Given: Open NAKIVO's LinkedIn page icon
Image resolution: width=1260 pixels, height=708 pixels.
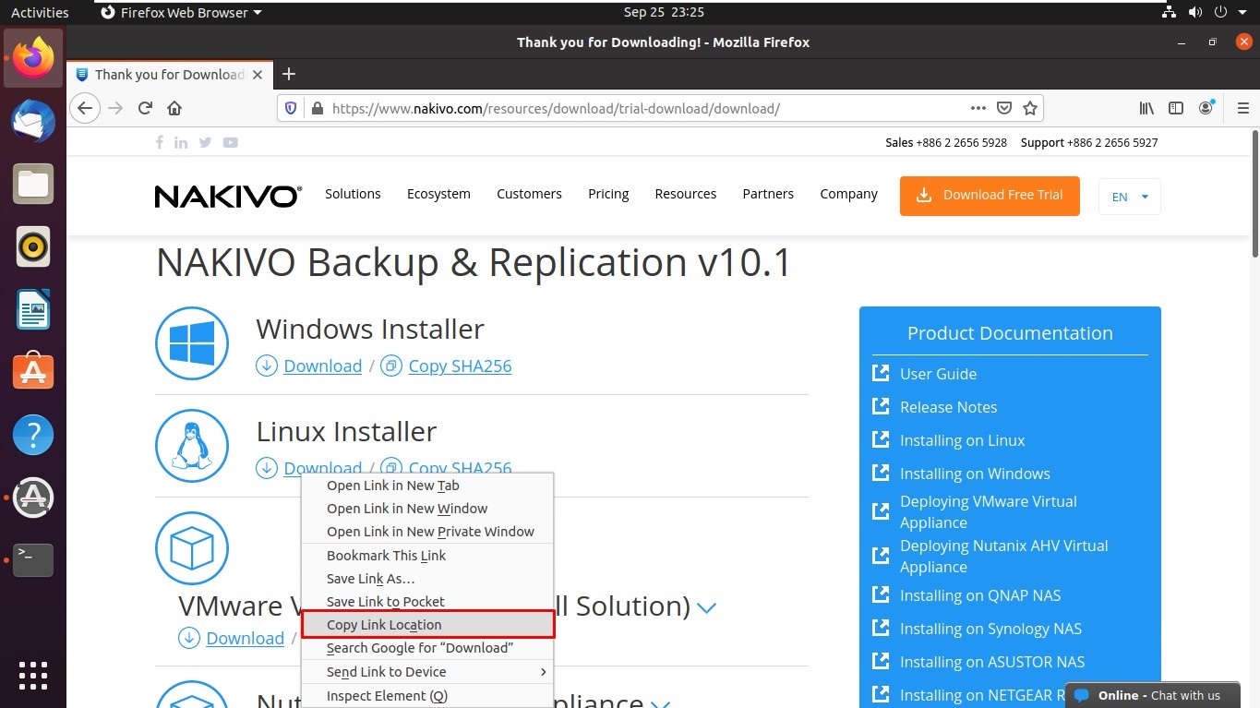Looking at the screenshot, I should [181, 142].
